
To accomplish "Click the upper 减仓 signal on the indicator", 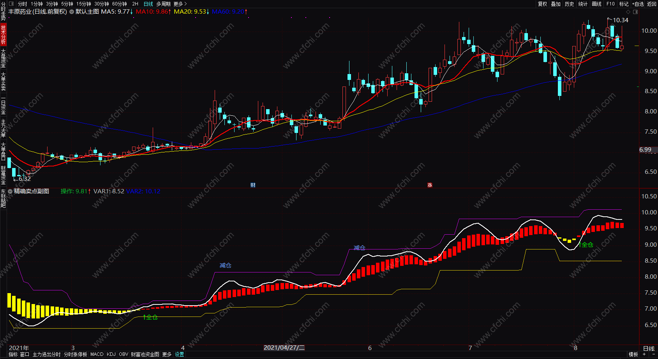I will [359, 248].
